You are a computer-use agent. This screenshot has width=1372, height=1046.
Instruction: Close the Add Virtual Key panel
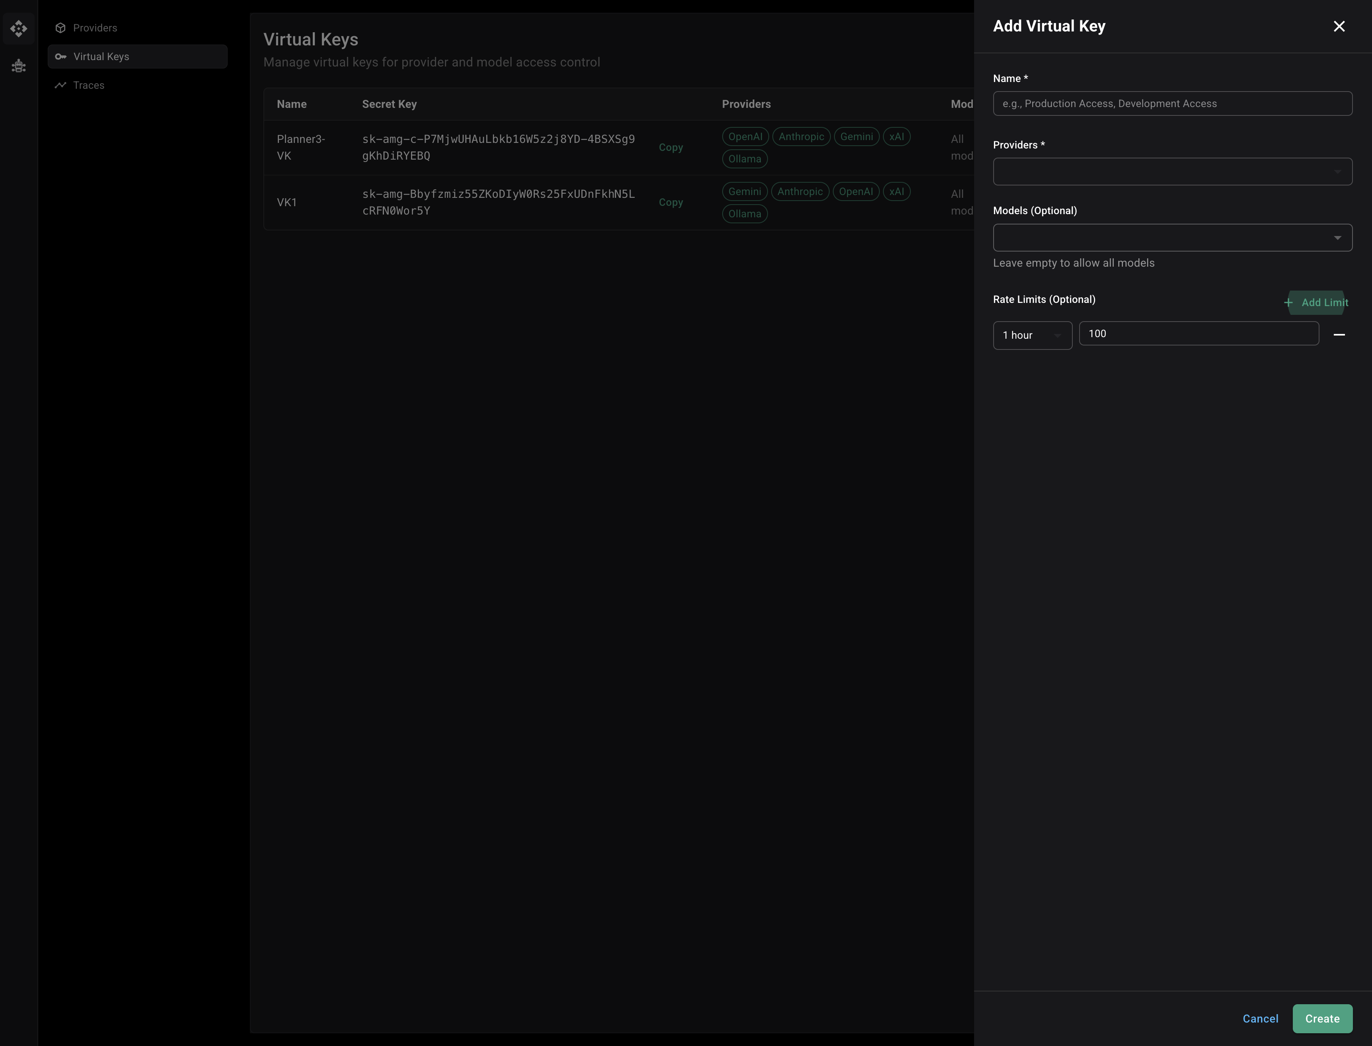tap(1339, 26)
